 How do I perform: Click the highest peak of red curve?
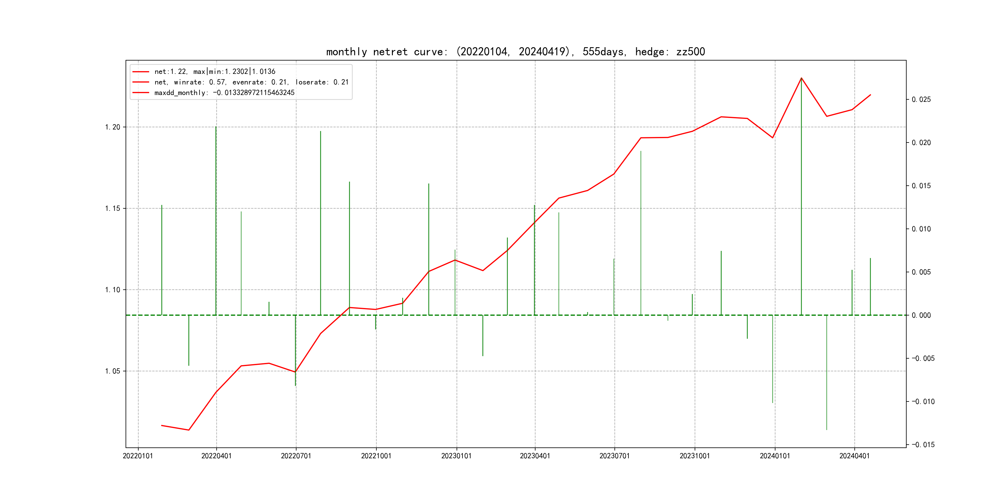pos(801,78)
